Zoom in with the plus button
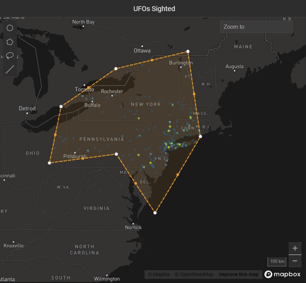The height and width of the screenshot is (283, 306). (295, 248)
